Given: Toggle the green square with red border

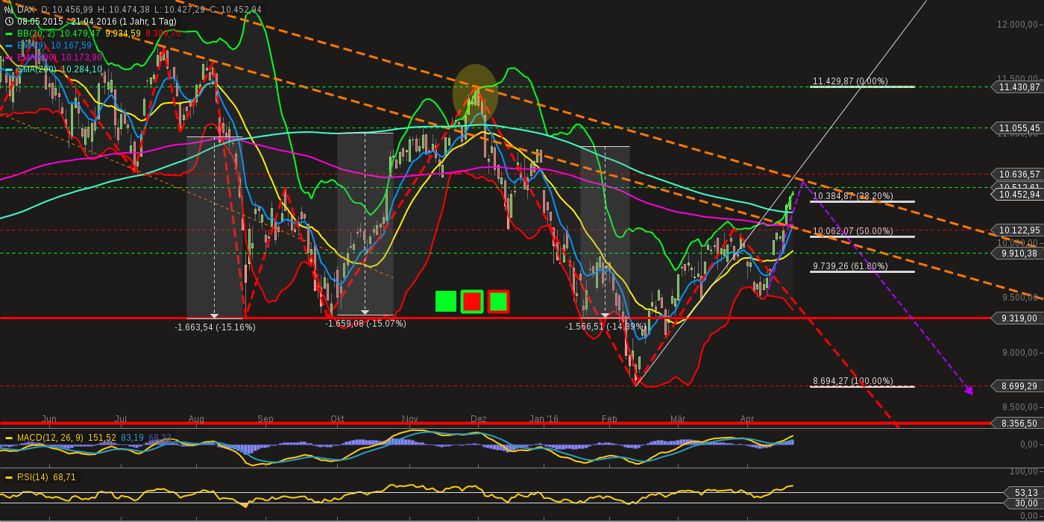Looking at the screenshot, I should [497, 301].
